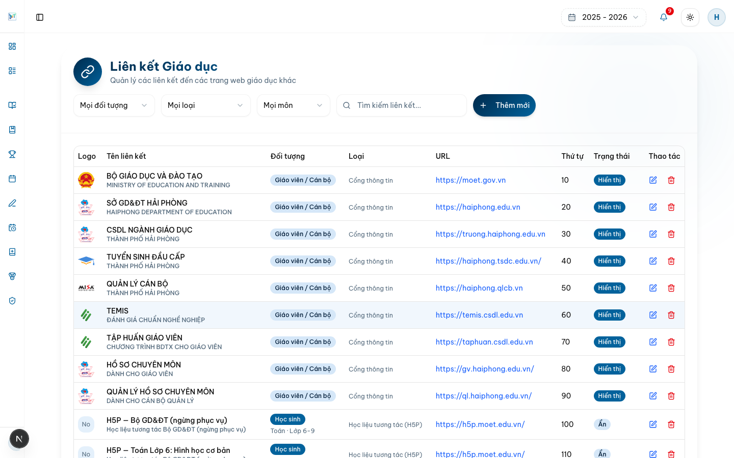The image size is (734, 458).
Task: Delete the TEMIS row
Action: pyautogui.click(x=671, y=315)
